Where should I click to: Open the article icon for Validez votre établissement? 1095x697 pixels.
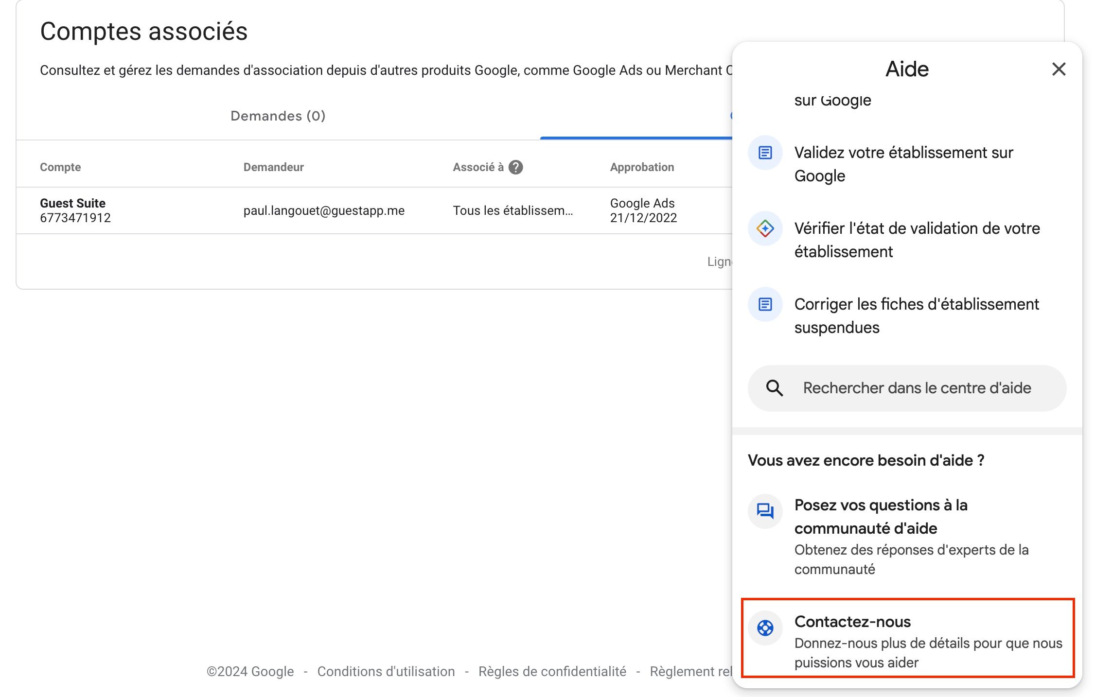(x=765, y=153)
